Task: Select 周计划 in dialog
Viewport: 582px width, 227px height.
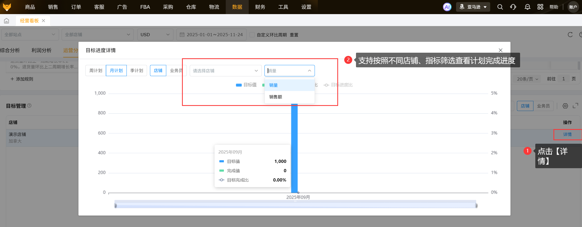Action: click(x=96, y=71)
